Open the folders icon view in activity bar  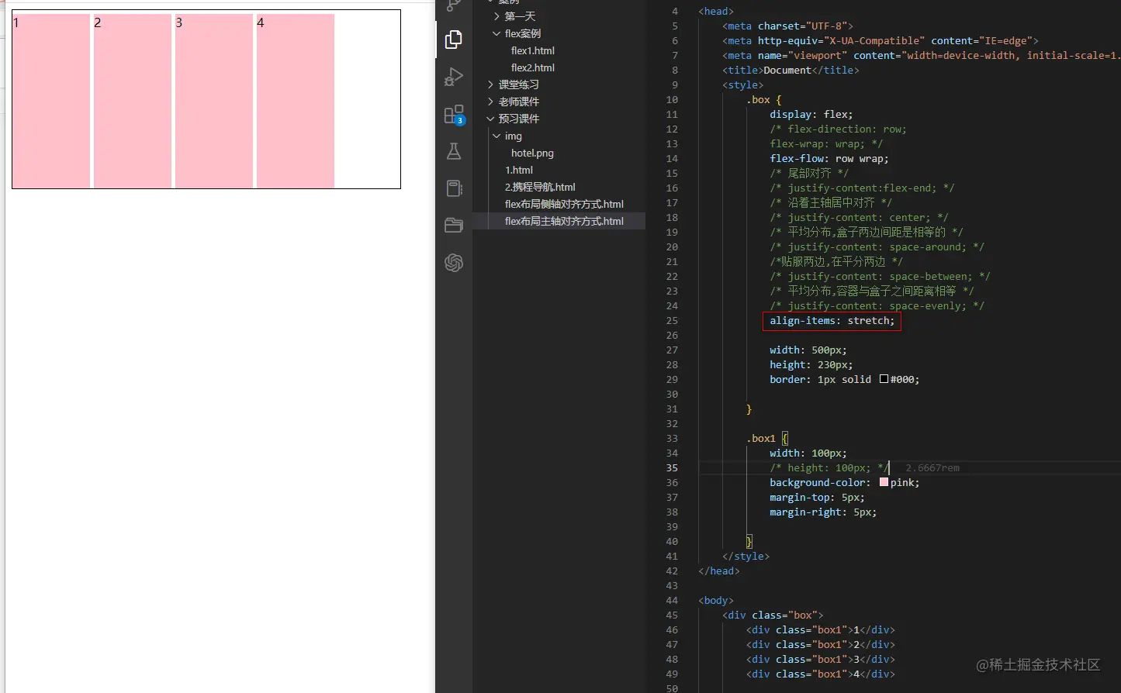coord(454,226)
